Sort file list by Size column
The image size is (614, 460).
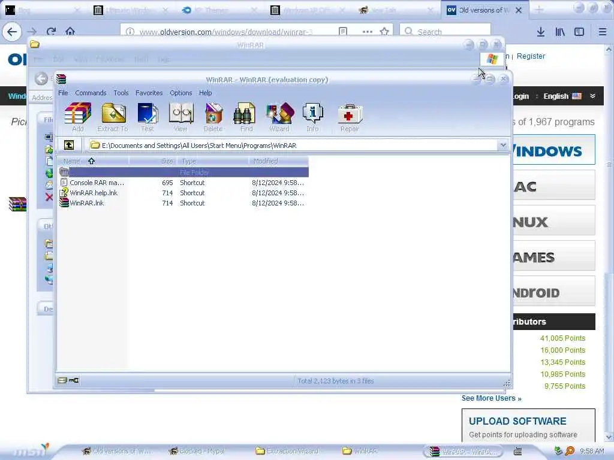pos(153,161)
